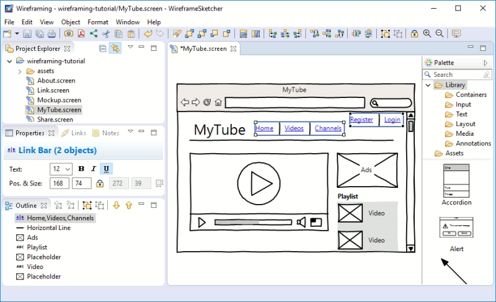Expand the assets folder in Project Explorer

pos(20,71)
